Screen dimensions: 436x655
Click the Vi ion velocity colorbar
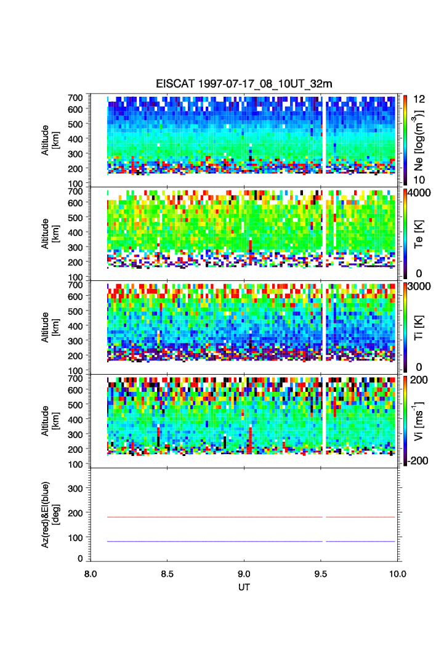tap(405, 420)
